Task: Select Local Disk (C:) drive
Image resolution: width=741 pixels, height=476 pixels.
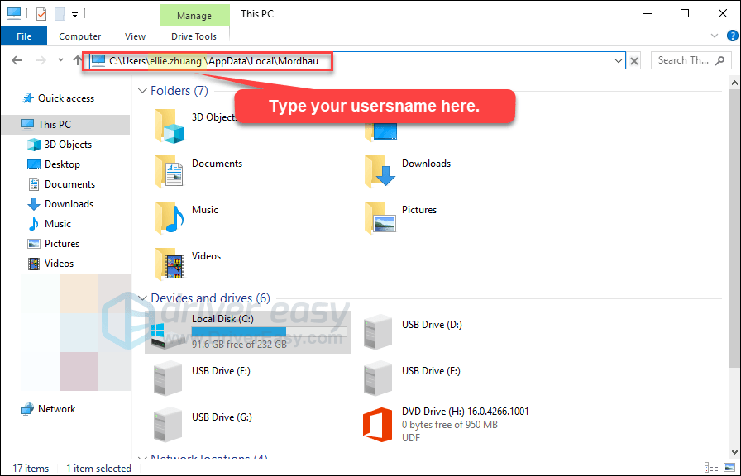Action: pos(247,332)
